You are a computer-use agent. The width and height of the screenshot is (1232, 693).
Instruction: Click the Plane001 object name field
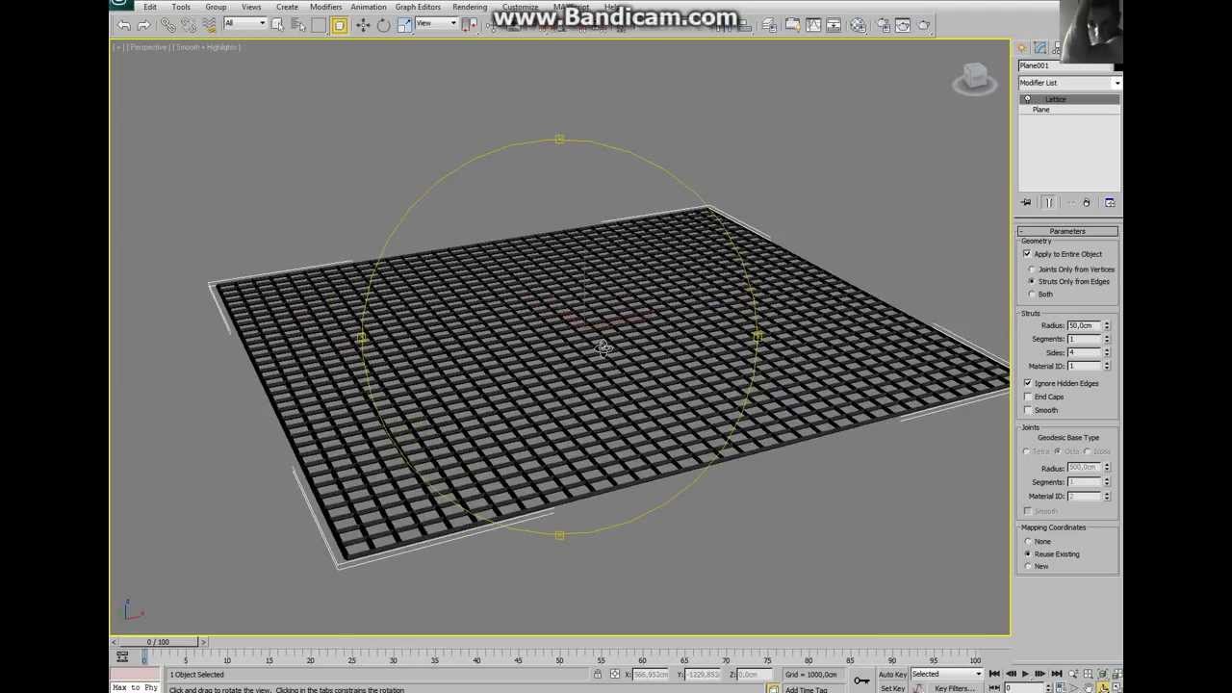coord(1065,65)
